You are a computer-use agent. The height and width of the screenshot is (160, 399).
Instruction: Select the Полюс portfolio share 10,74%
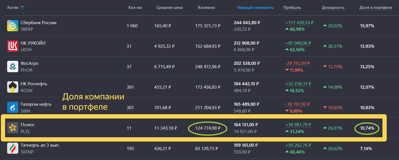pyautogui.click(x=367, y=128)
